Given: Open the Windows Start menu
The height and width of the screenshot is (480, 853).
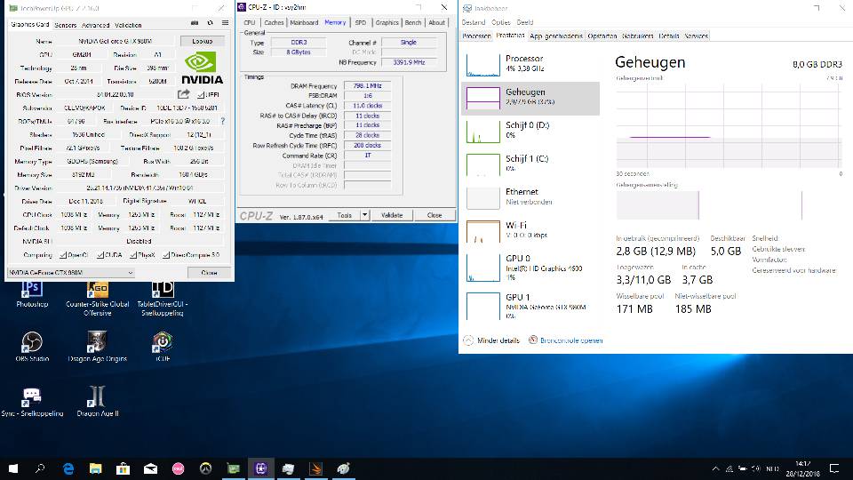Looking at the screenshot, I should coord(13,468).
